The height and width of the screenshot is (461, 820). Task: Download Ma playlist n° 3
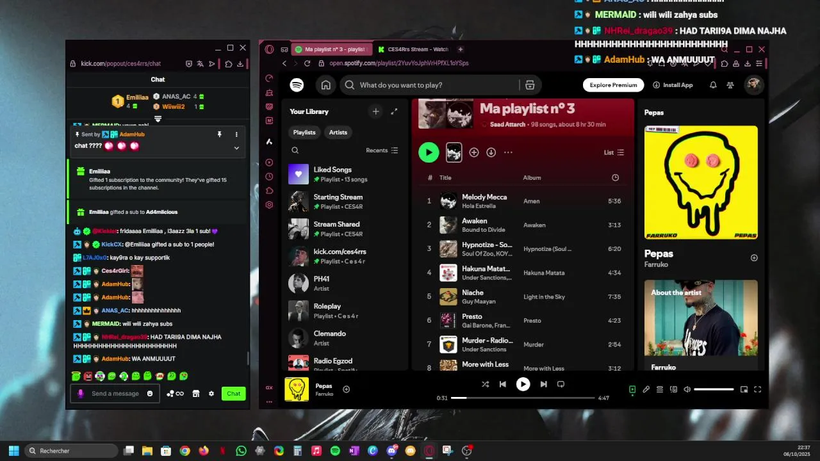click(x=491, y=152)
